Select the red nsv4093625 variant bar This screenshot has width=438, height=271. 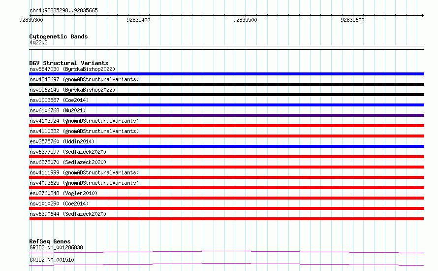226,188
